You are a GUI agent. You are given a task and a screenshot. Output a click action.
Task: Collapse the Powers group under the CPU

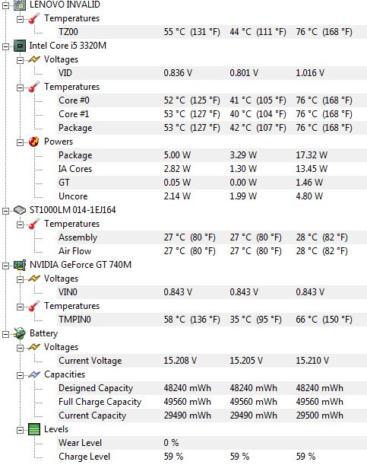(x=20, y=142)
